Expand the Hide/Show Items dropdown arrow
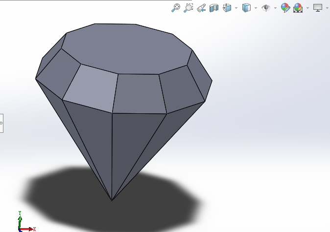The image size is (330, 232). point(275,8)
